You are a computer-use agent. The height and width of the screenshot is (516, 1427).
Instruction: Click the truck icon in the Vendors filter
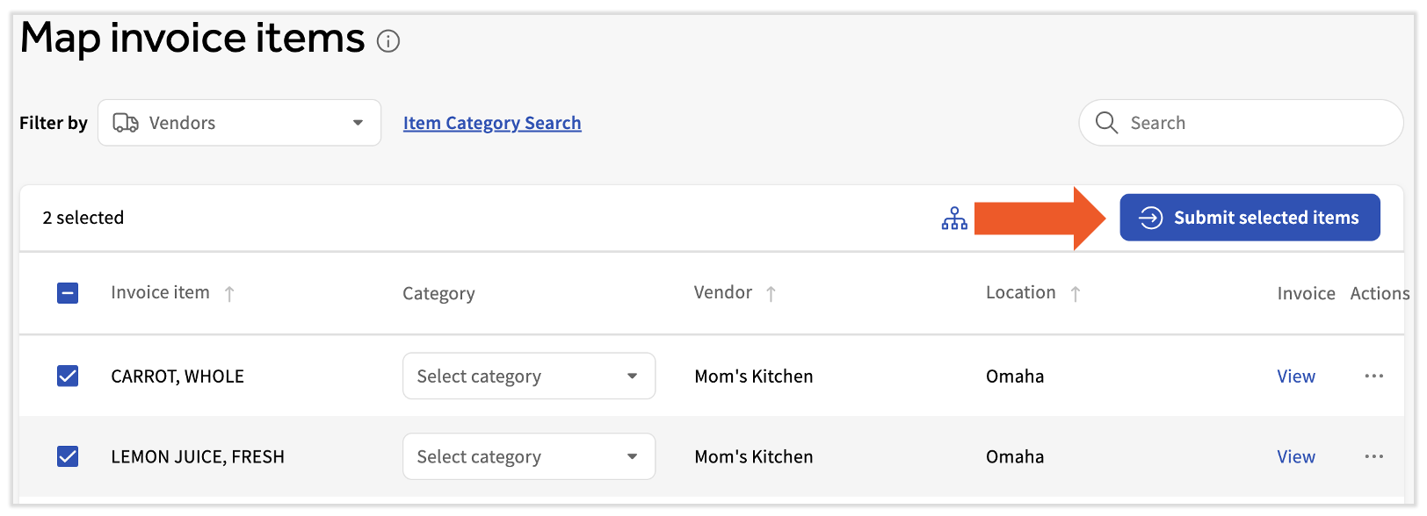click(126, 123)
